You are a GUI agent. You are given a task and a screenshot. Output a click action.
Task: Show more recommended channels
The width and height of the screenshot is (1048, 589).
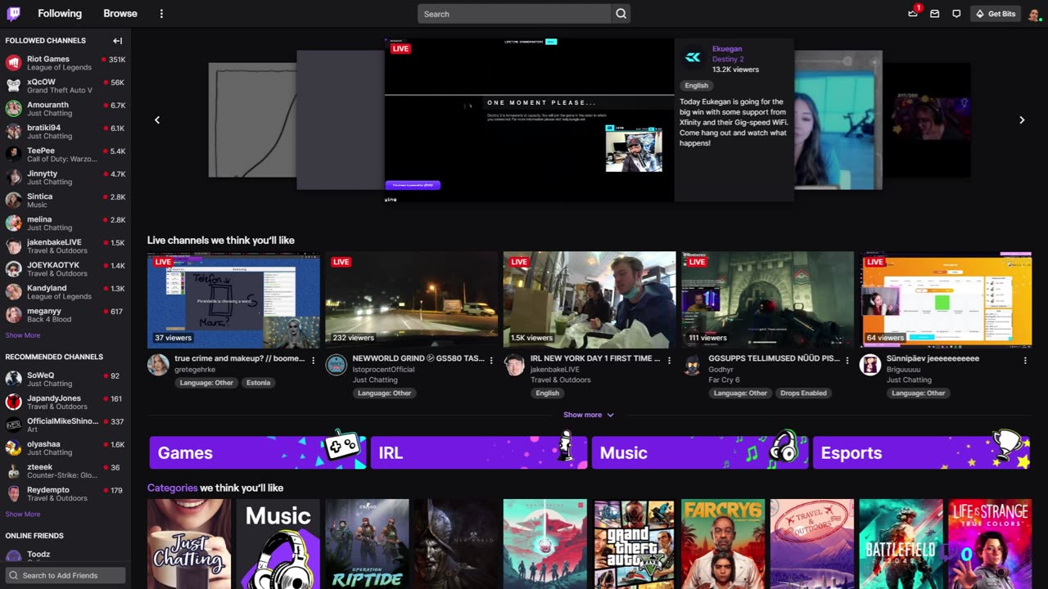[x=23, y=515]
